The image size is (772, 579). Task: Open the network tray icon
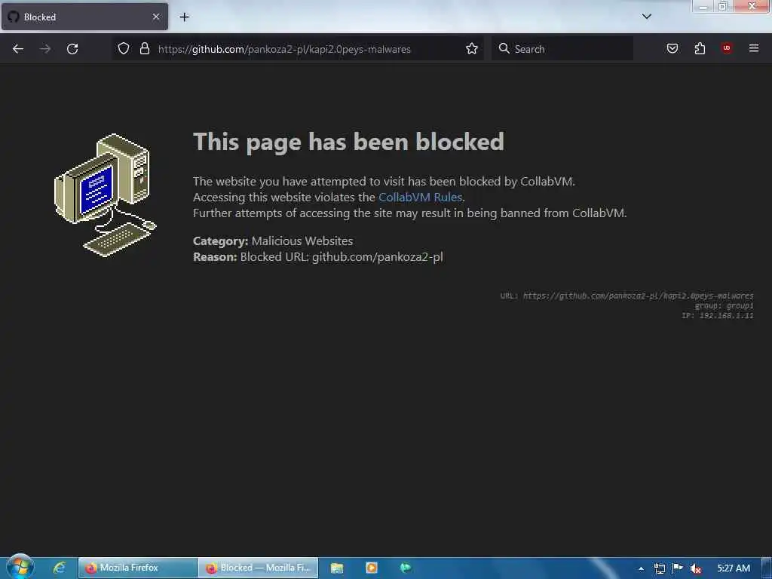click(659, 568)
